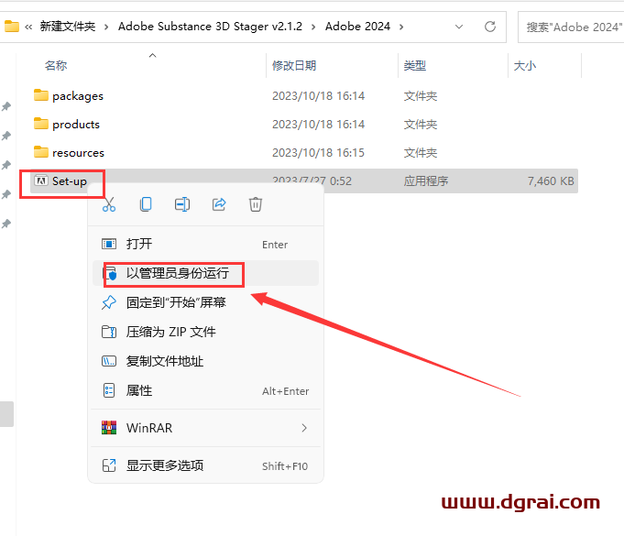The image size is (624, 536).
Task: Click the pin icon beside 固定到开始屏幕
Action: point(109,303)
